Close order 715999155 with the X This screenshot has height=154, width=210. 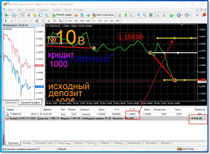click(205, 114)
